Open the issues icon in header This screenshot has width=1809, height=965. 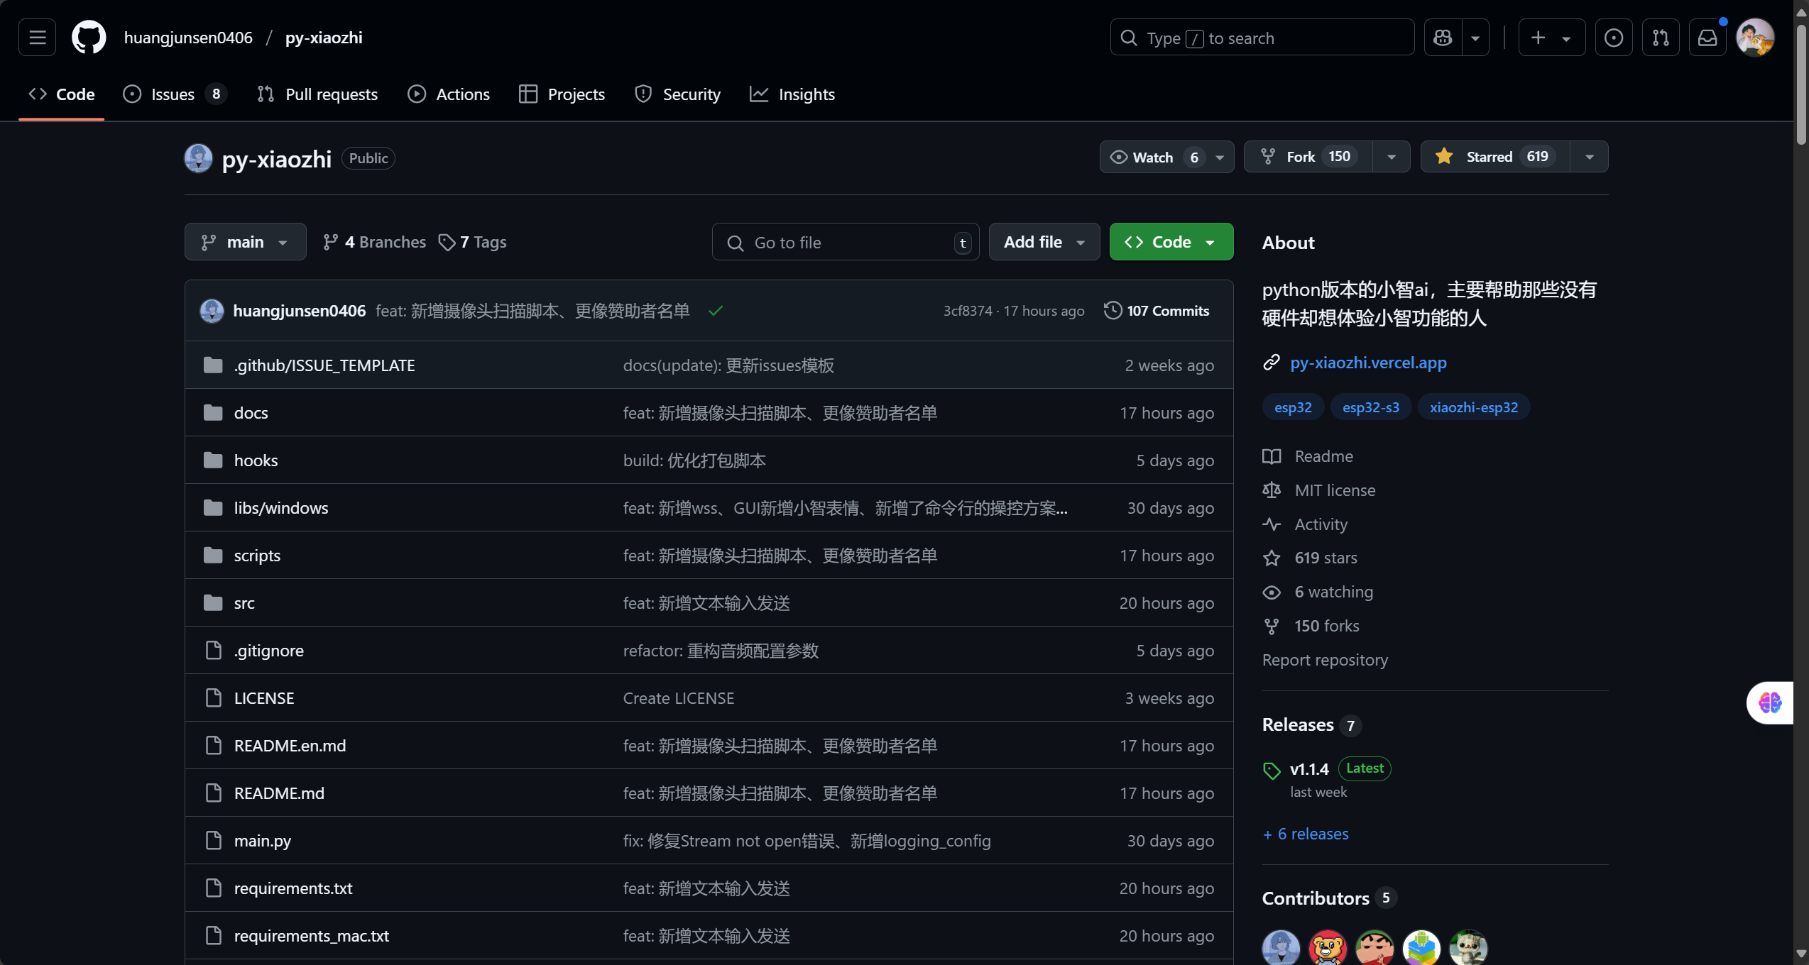[1613, 38]
